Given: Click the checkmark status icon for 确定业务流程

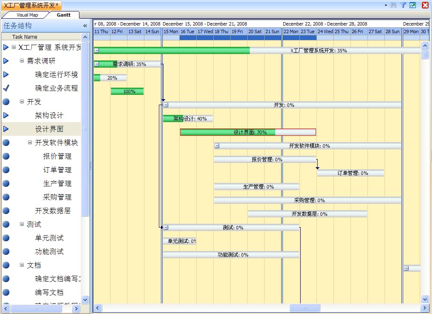Looking at the screenshot, I should tap(6, 88).
